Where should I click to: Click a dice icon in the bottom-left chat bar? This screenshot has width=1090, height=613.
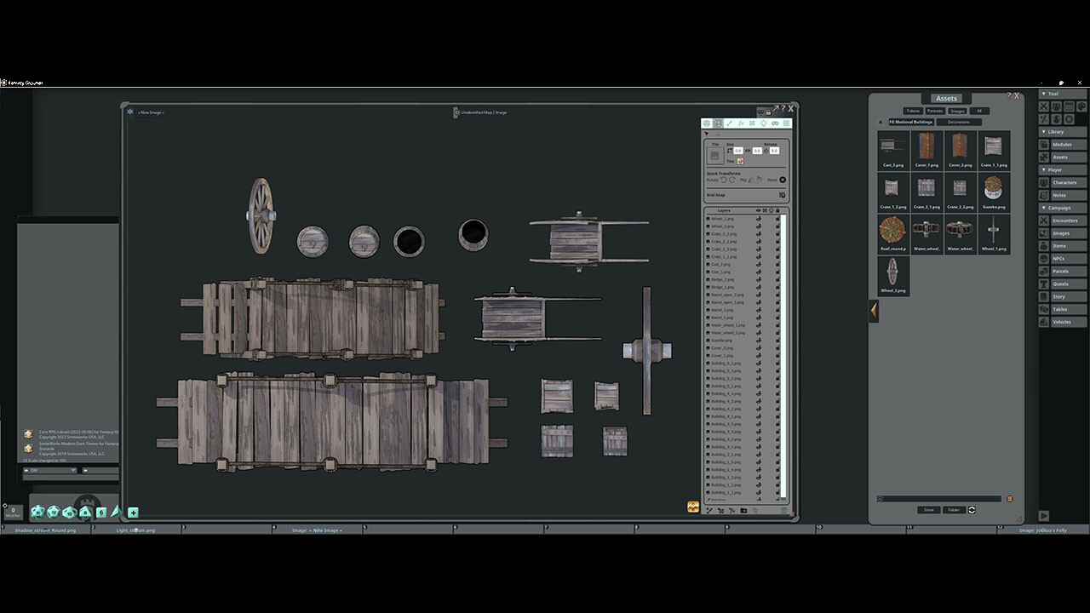37,513
